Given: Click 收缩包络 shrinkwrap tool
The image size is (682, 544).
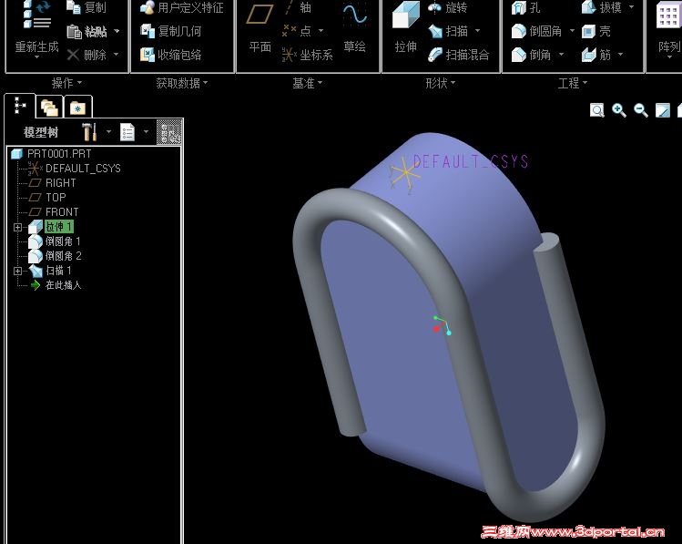Looking at the screenshot, I should 170,55.
